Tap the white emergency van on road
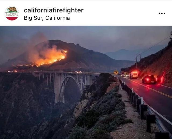 point(134,75)
